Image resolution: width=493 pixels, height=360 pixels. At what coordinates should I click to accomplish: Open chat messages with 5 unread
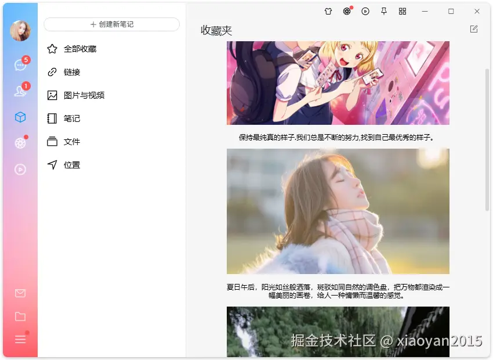21,64
